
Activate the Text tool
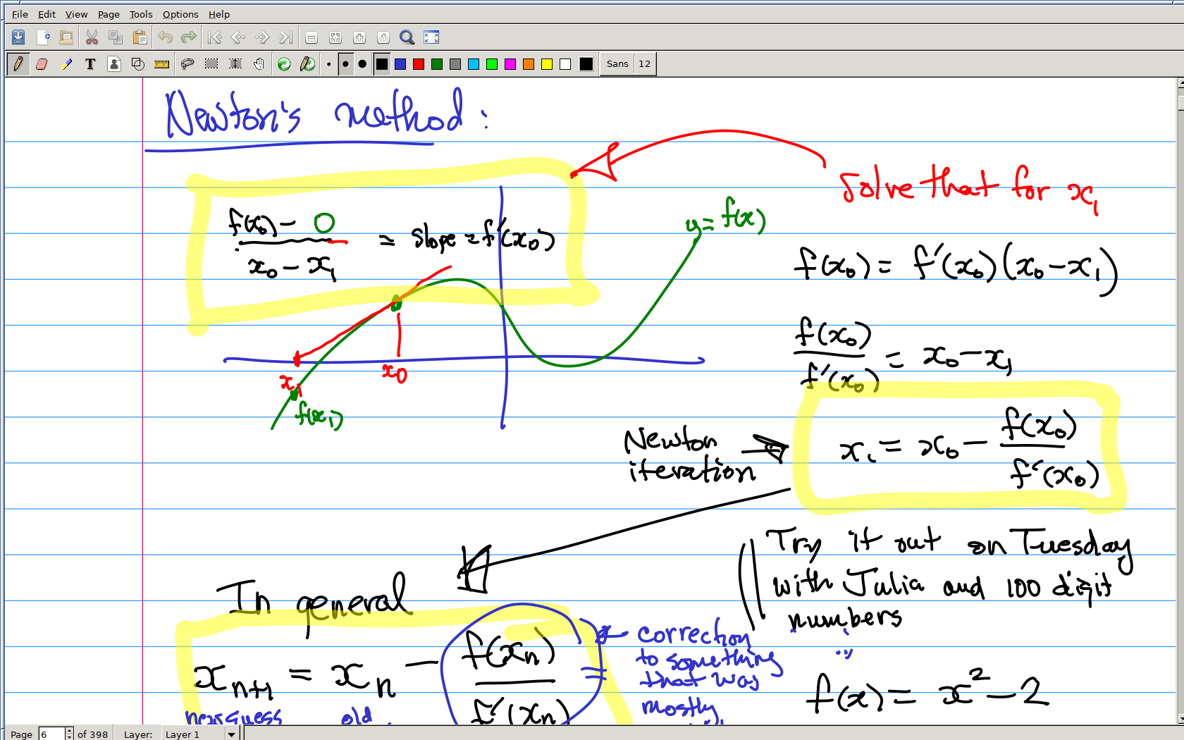pos(90,64)
